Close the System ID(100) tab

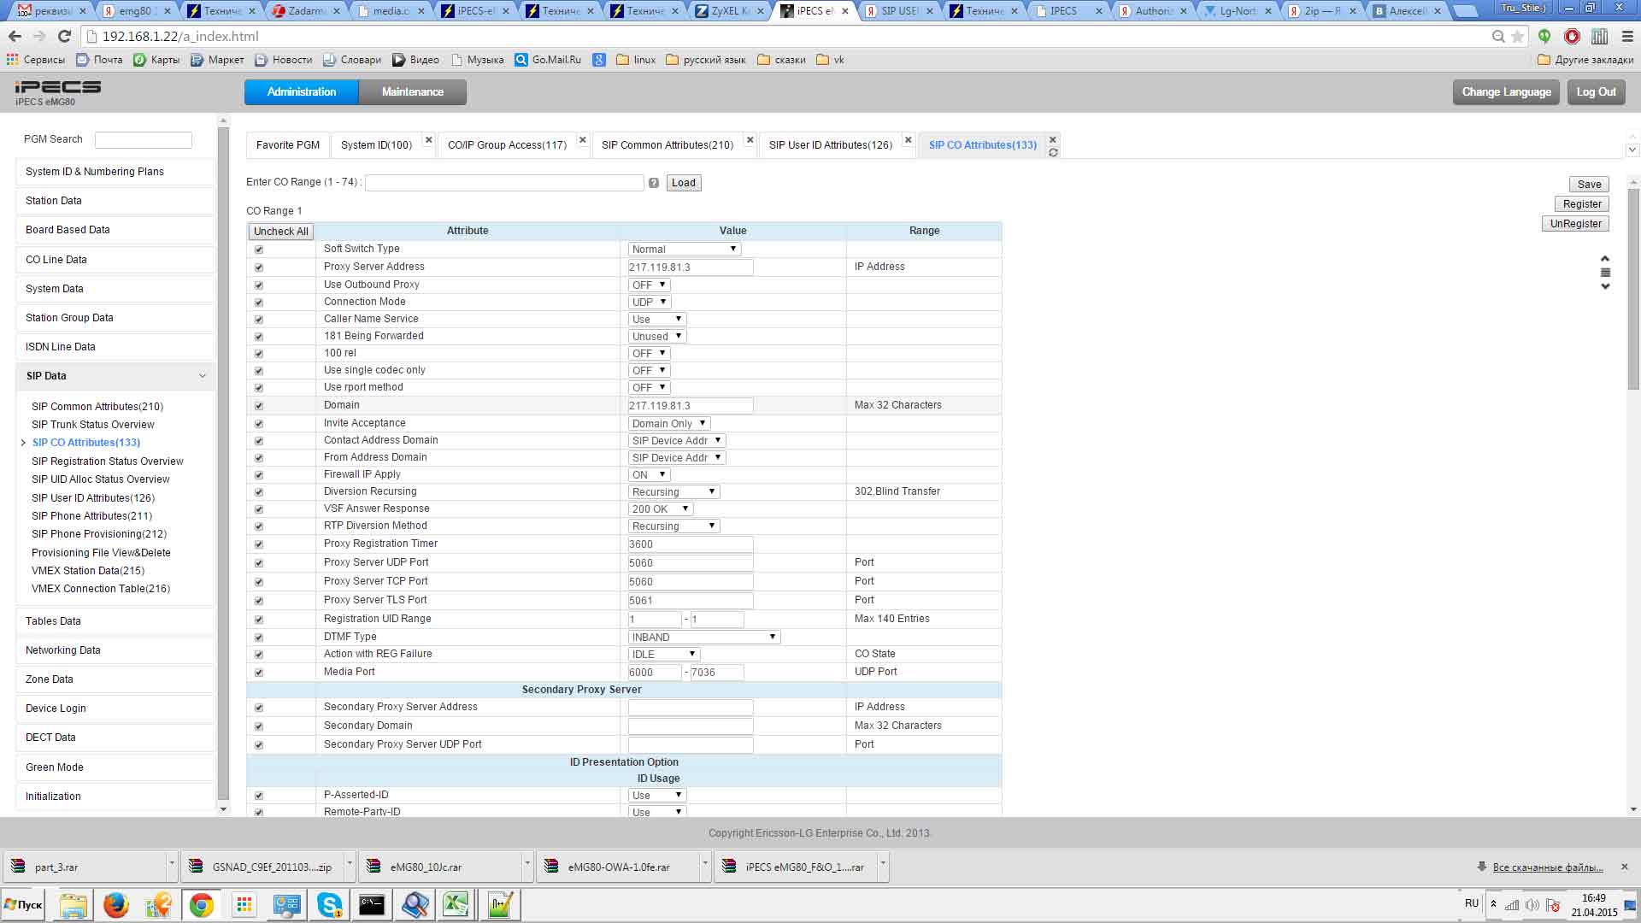pyautogui.click(x=429, y=139)
